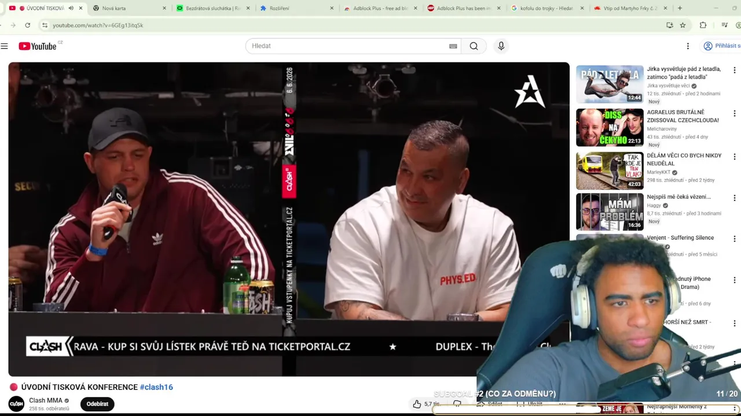The width and height of the screenshot is (741, 416).
Task: Start voice search with microphone icon
Action: click(501, 46)
